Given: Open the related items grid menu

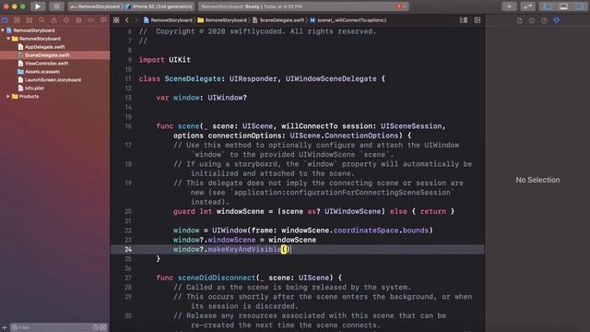Looking at the screenshot, I should coord(116,20).
